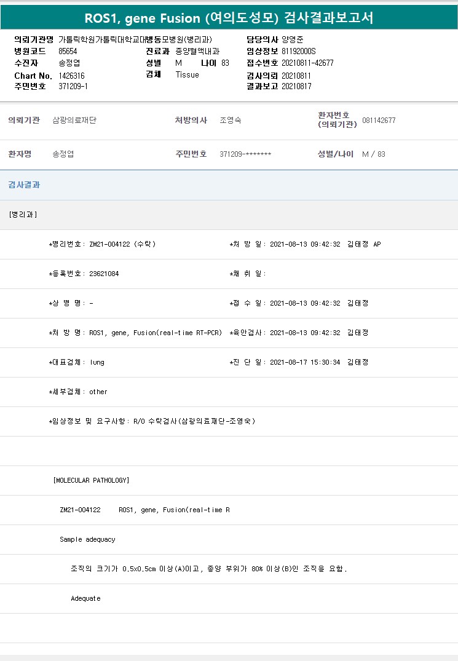The image size is (458, 661).
Task: Click the 접수번호 value 20210811-42677
Action: tap(307, 63)
